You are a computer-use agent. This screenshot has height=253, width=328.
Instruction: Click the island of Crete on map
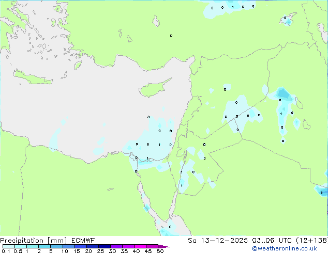pos(33,77)
